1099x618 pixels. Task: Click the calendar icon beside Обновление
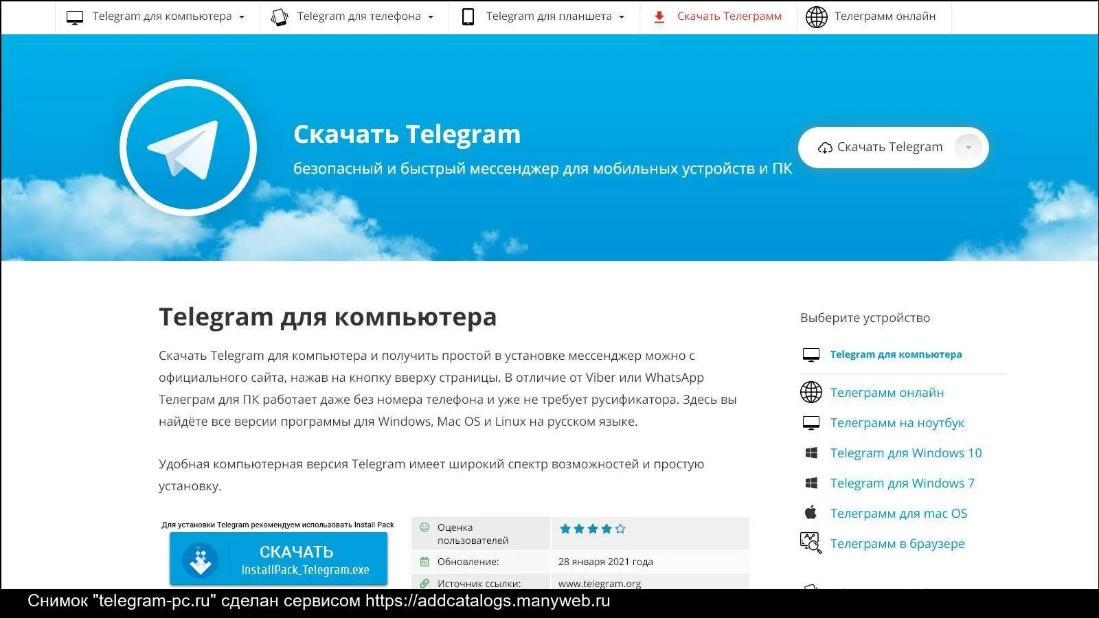424,562
